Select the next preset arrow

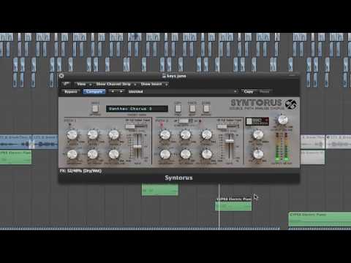(121, 91)
